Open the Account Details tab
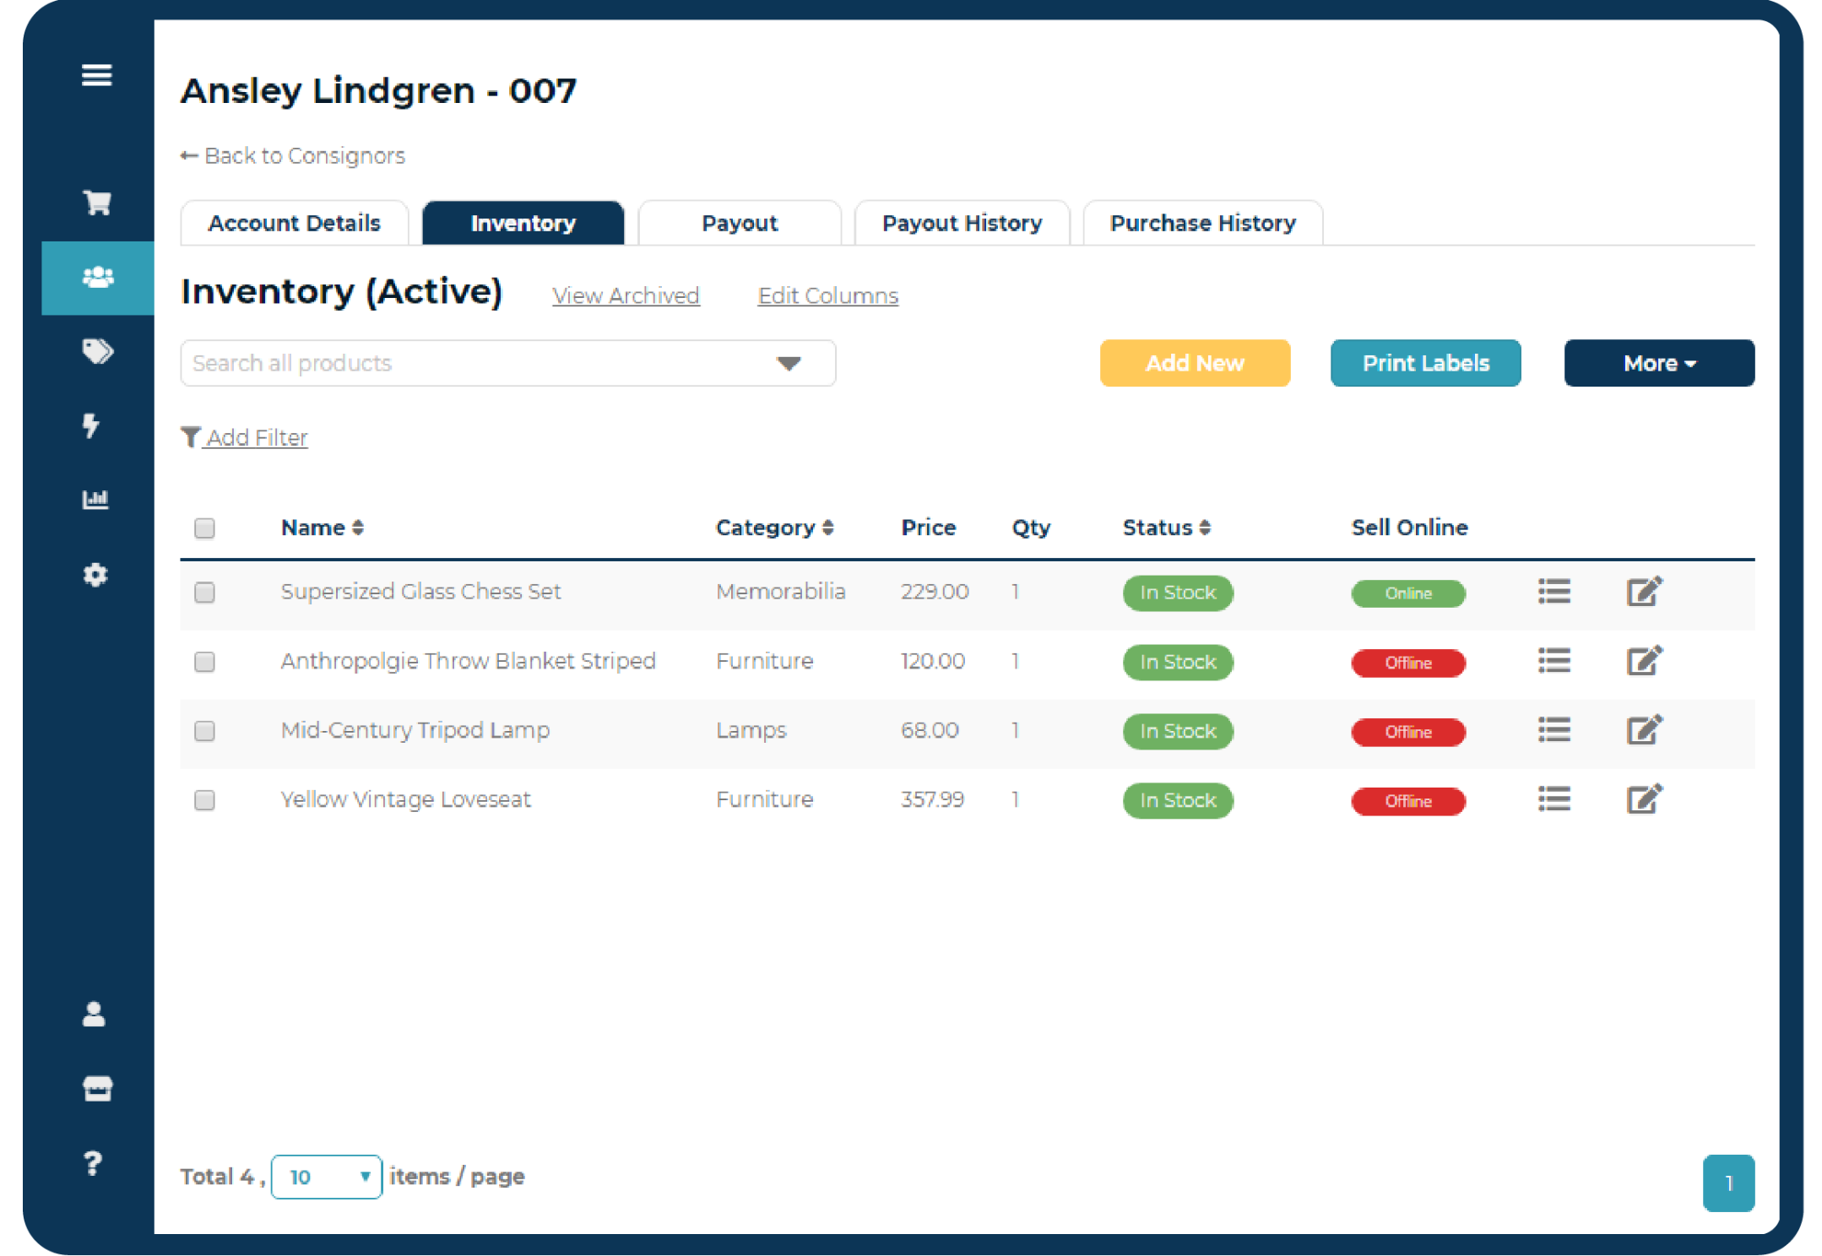The image size is (1822, 1256). 294,223
